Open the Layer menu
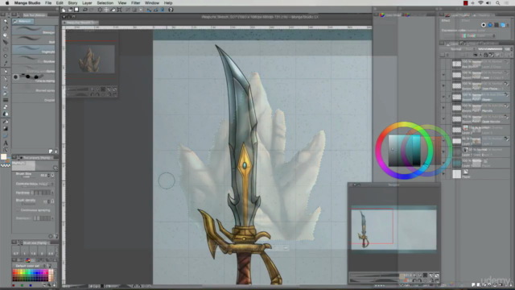This screenshot has width=515, height=290. coord(87,3)
